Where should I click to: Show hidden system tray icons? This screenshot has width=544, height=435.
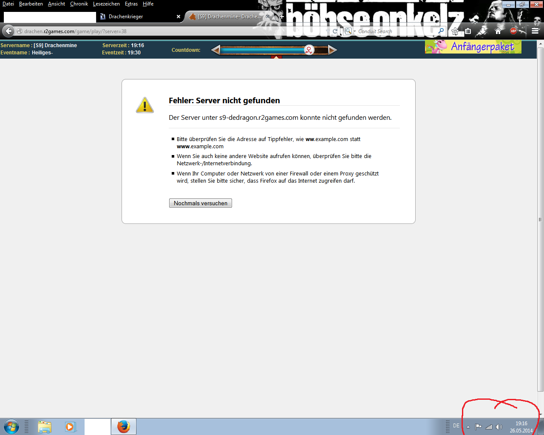[x=468, y=427]
